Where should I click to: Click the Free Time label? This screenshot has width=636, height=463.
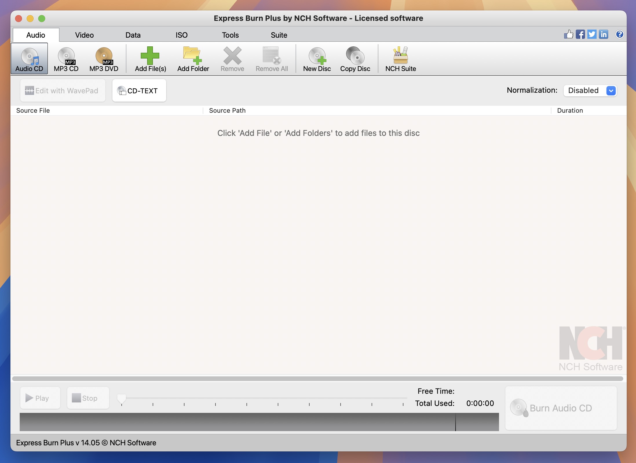click(436, 391)
